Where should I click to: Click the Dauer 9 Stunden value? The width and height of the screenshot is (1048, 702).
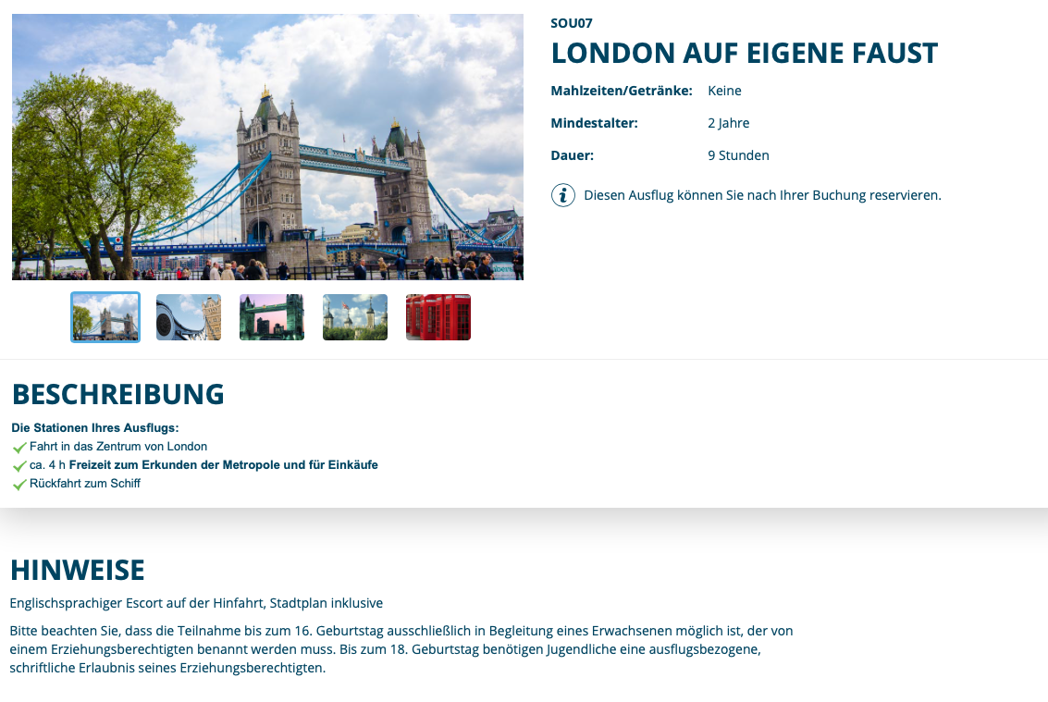pos(738,155)
